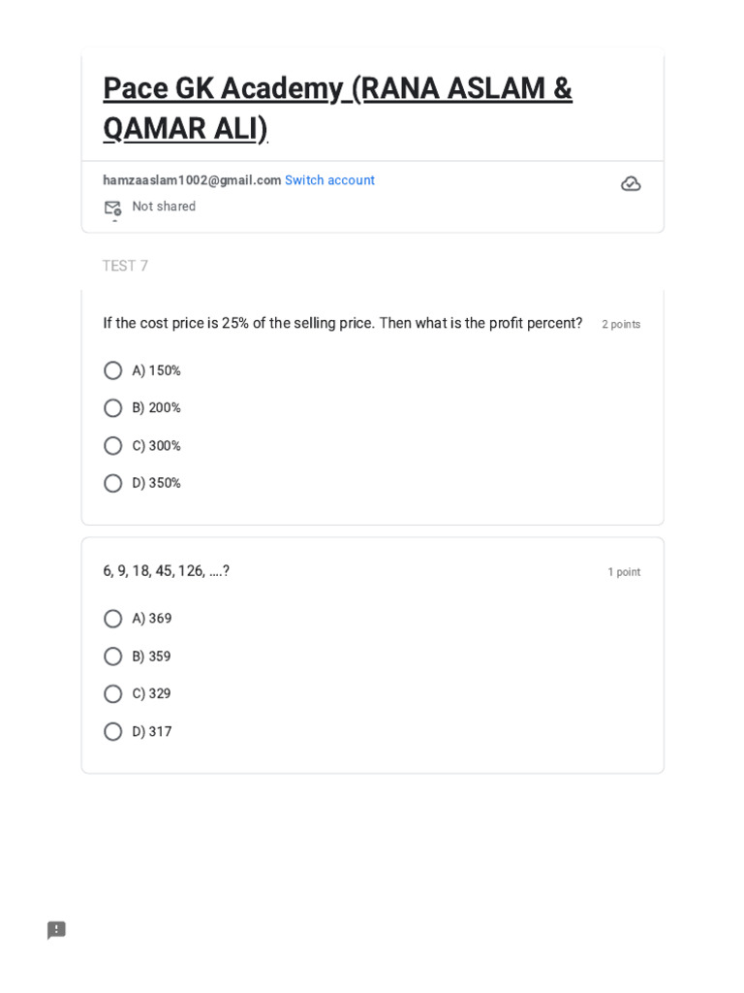The width and height of the screenshot is (744, 993).
Task: Click the Not shared email icon
Action: pos(112,208)
